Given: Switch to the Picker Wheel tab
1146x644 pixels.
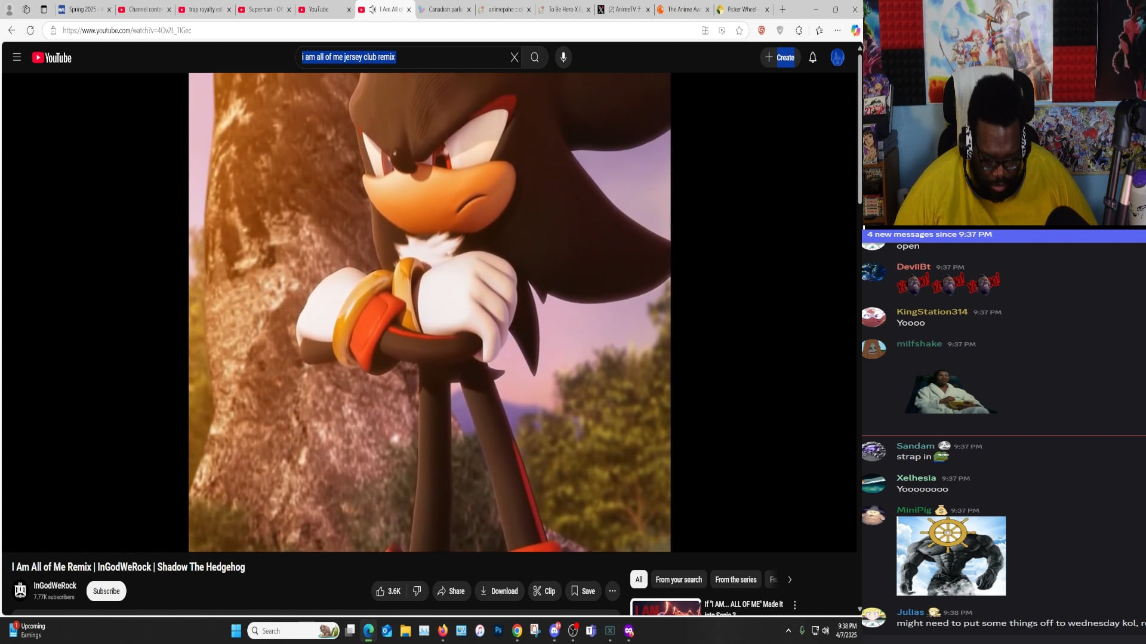Looking at the screenshot, I should (x=744, y=10).
